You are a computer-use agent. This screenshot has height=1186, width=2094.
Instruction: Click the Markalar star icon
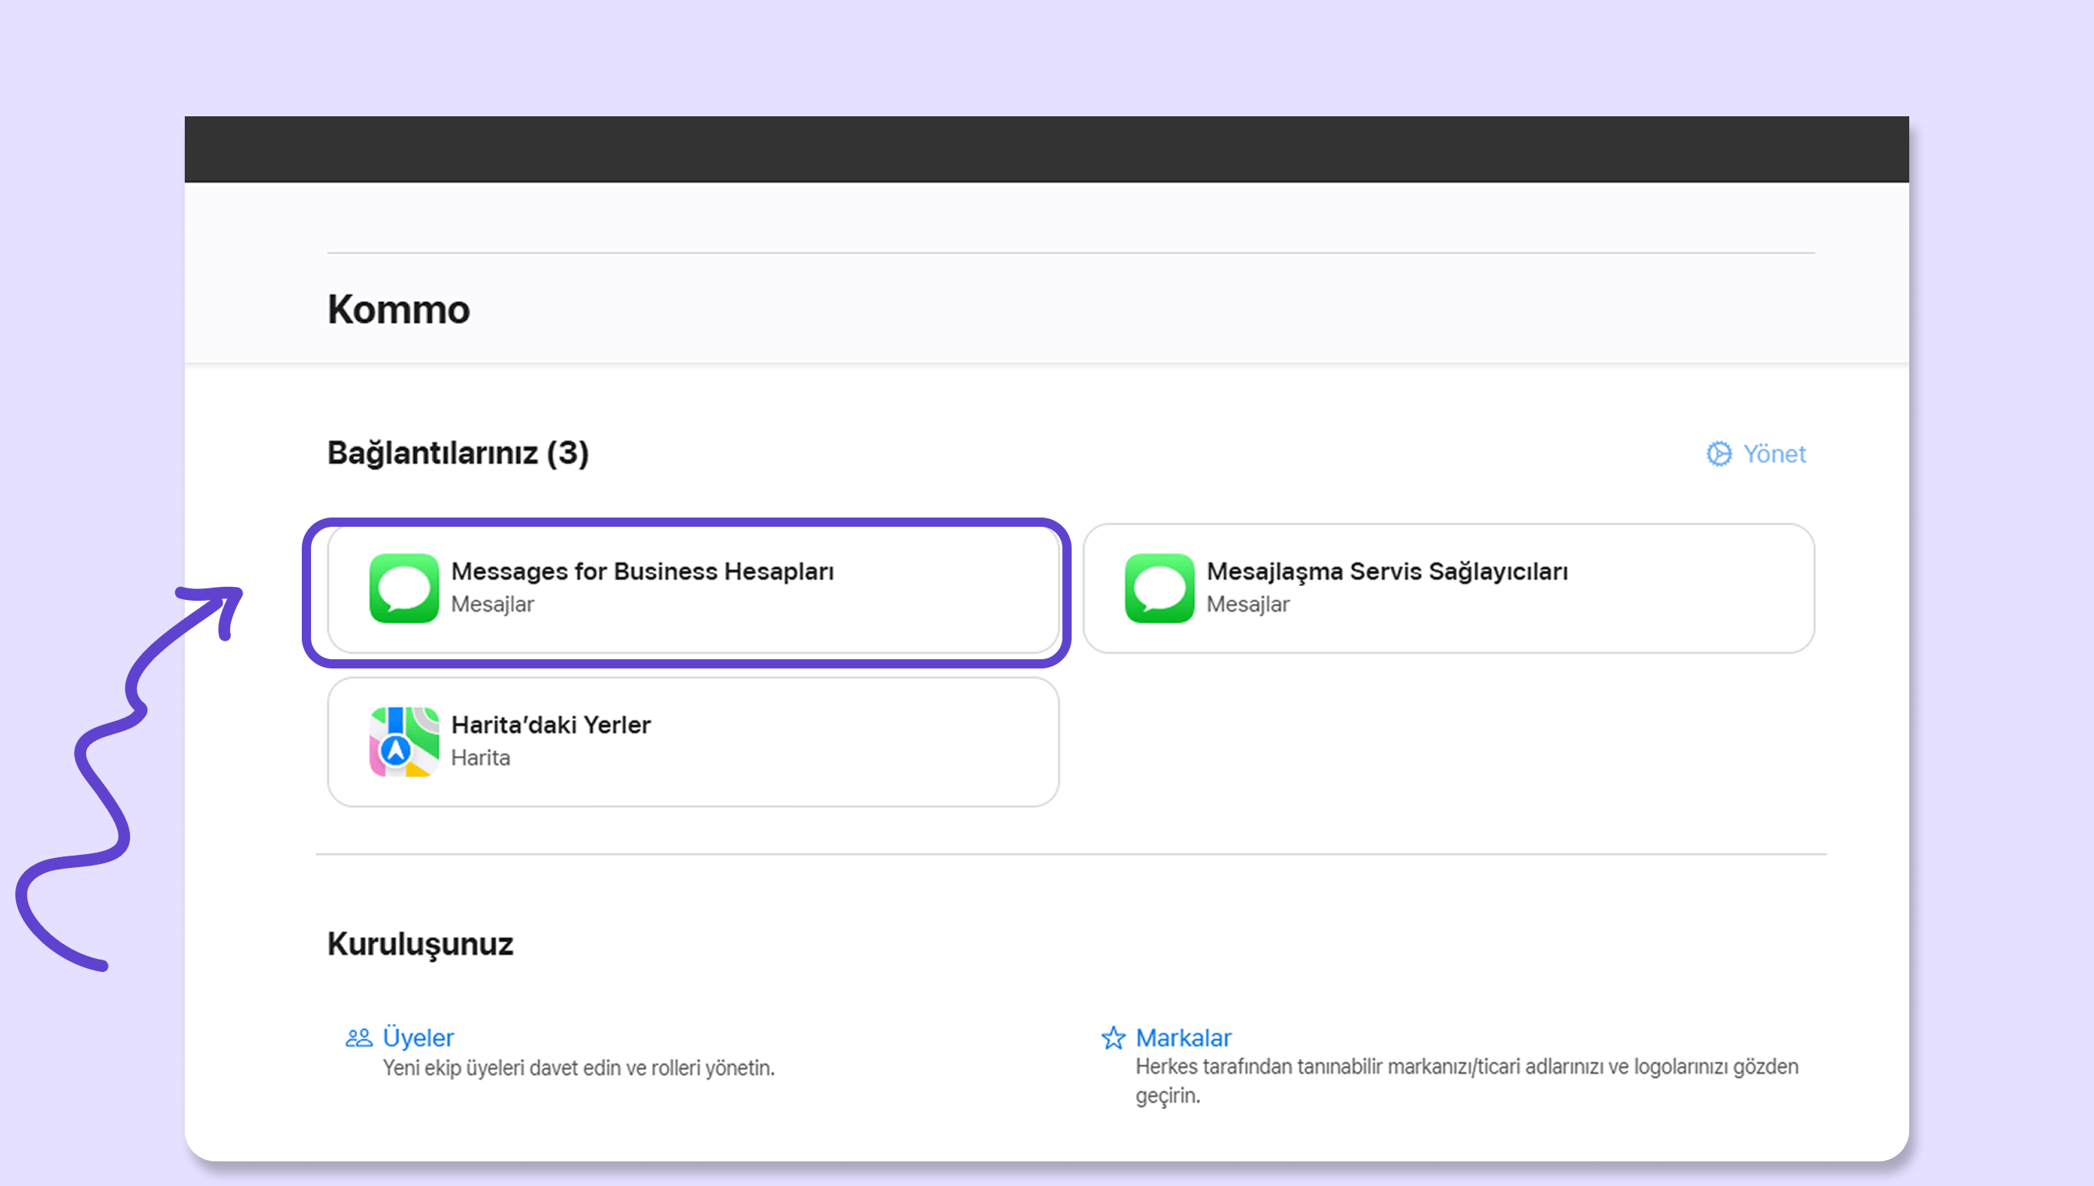(x=1113, y=1038)
